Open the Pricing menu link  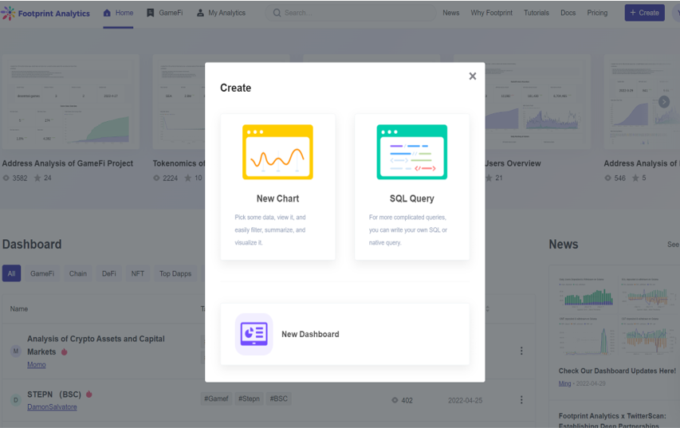pos(597,13)
